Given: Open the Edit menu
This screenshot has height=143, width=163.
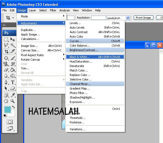Looking at the screenshot, I should tap(12, 10).
